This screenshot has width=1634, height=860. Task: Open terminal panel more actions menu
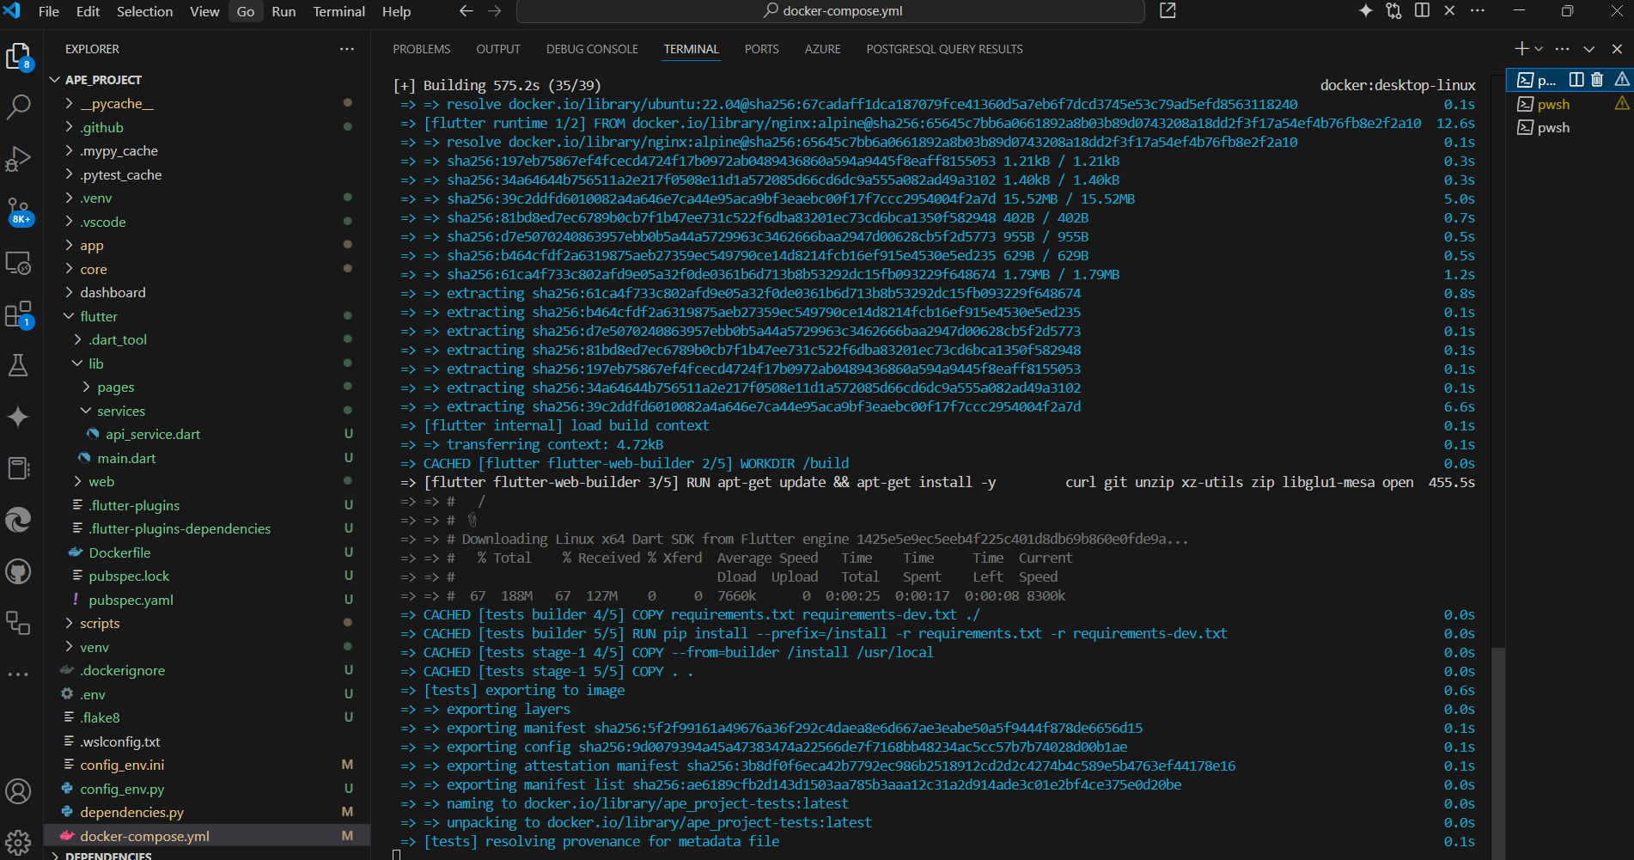[x=1562, y=49]
